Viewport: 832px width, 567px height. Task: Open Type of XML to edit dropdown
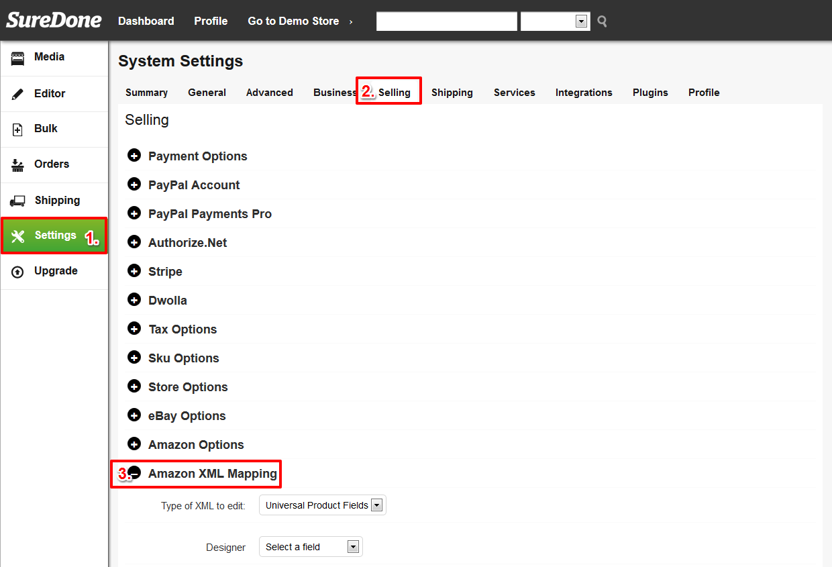323,505
